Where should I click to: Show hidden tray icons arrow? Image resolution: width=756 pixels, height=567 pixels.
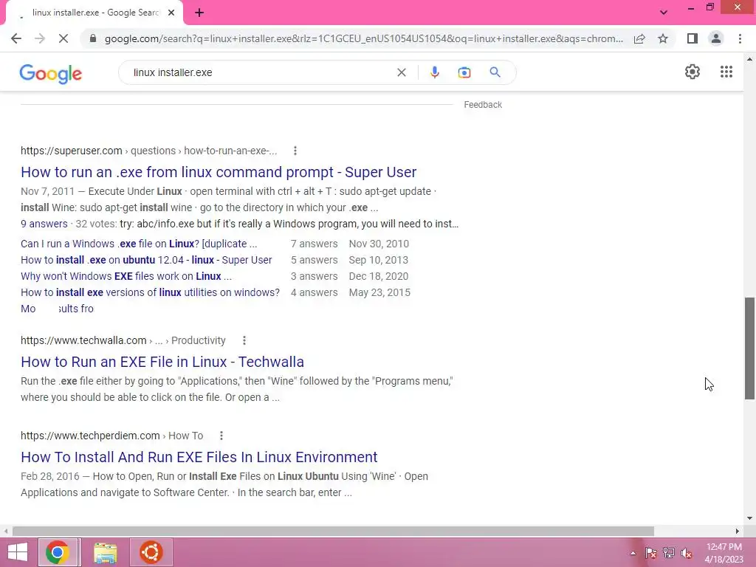633,553
